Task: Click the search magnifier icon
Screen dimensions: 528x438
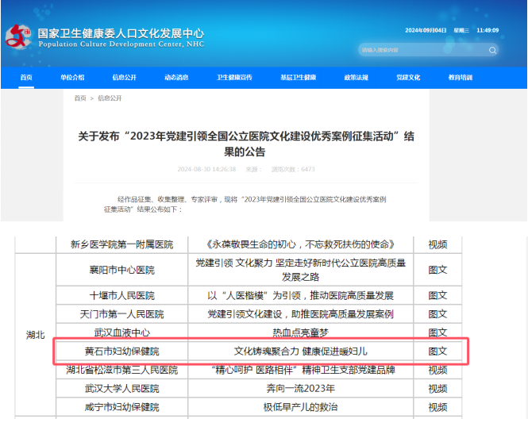Action: pyautogui.click(x=492, y=51)
